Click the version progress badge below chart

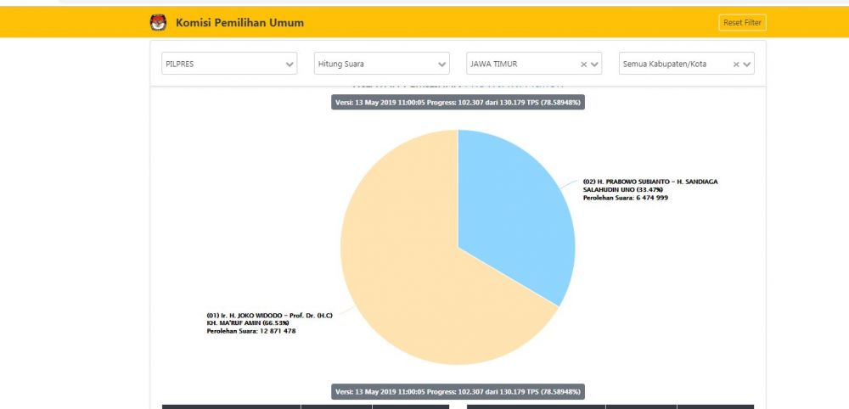(458, 392)
